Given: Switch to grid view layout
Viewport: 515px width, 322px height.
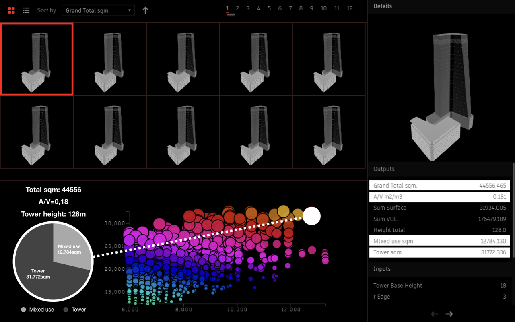Looking at the screenshot, I should [x=11, y=10].
